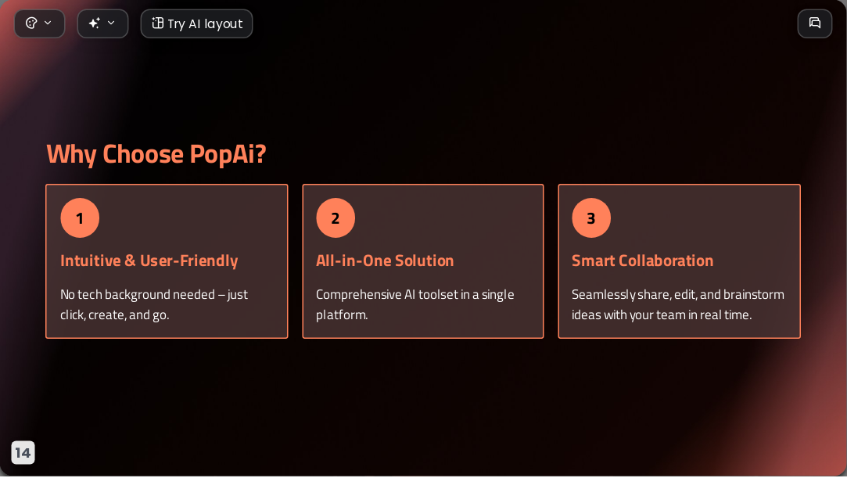Viewport: 847px width, 478px height.
Task: Open the theme palette icon
Action: tap(31, 23)
